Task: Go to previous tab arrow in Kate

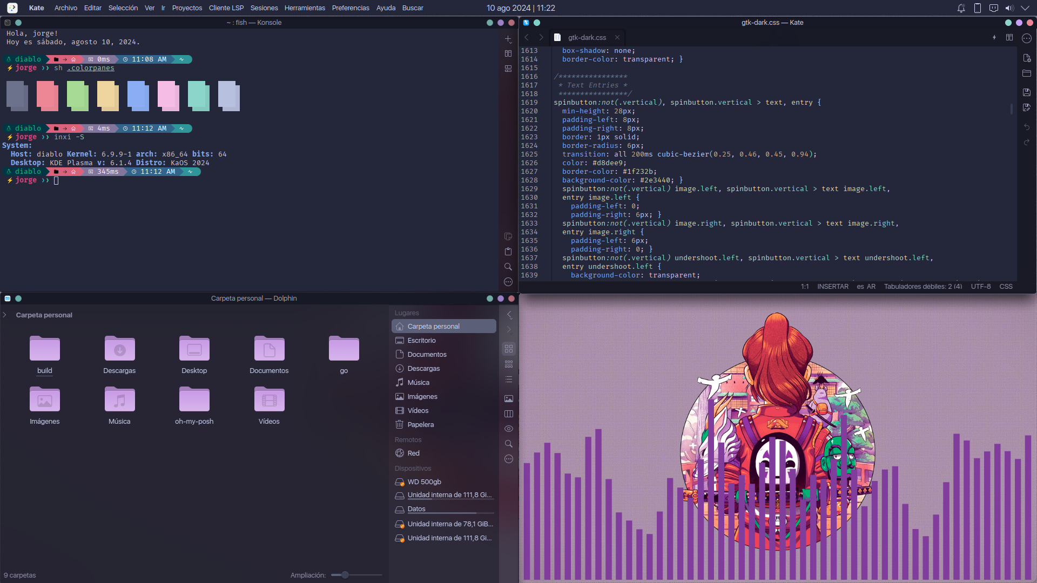Action: tap(527, 38)
